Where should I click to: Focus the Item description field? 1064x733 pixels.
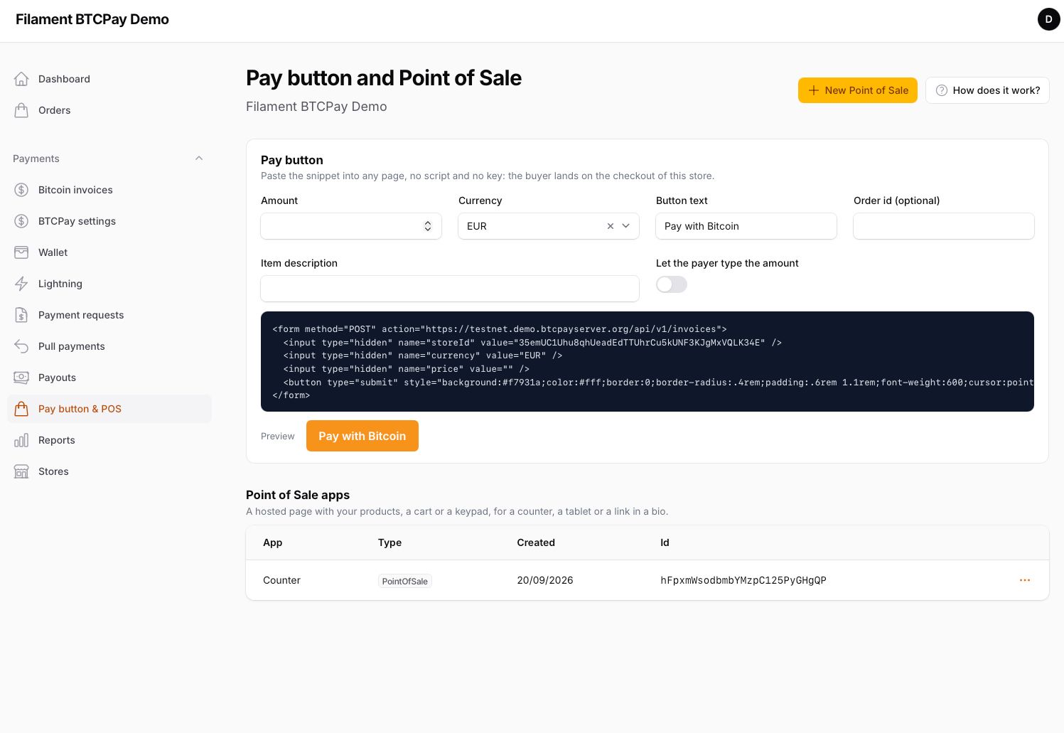(x=450, y=289)
